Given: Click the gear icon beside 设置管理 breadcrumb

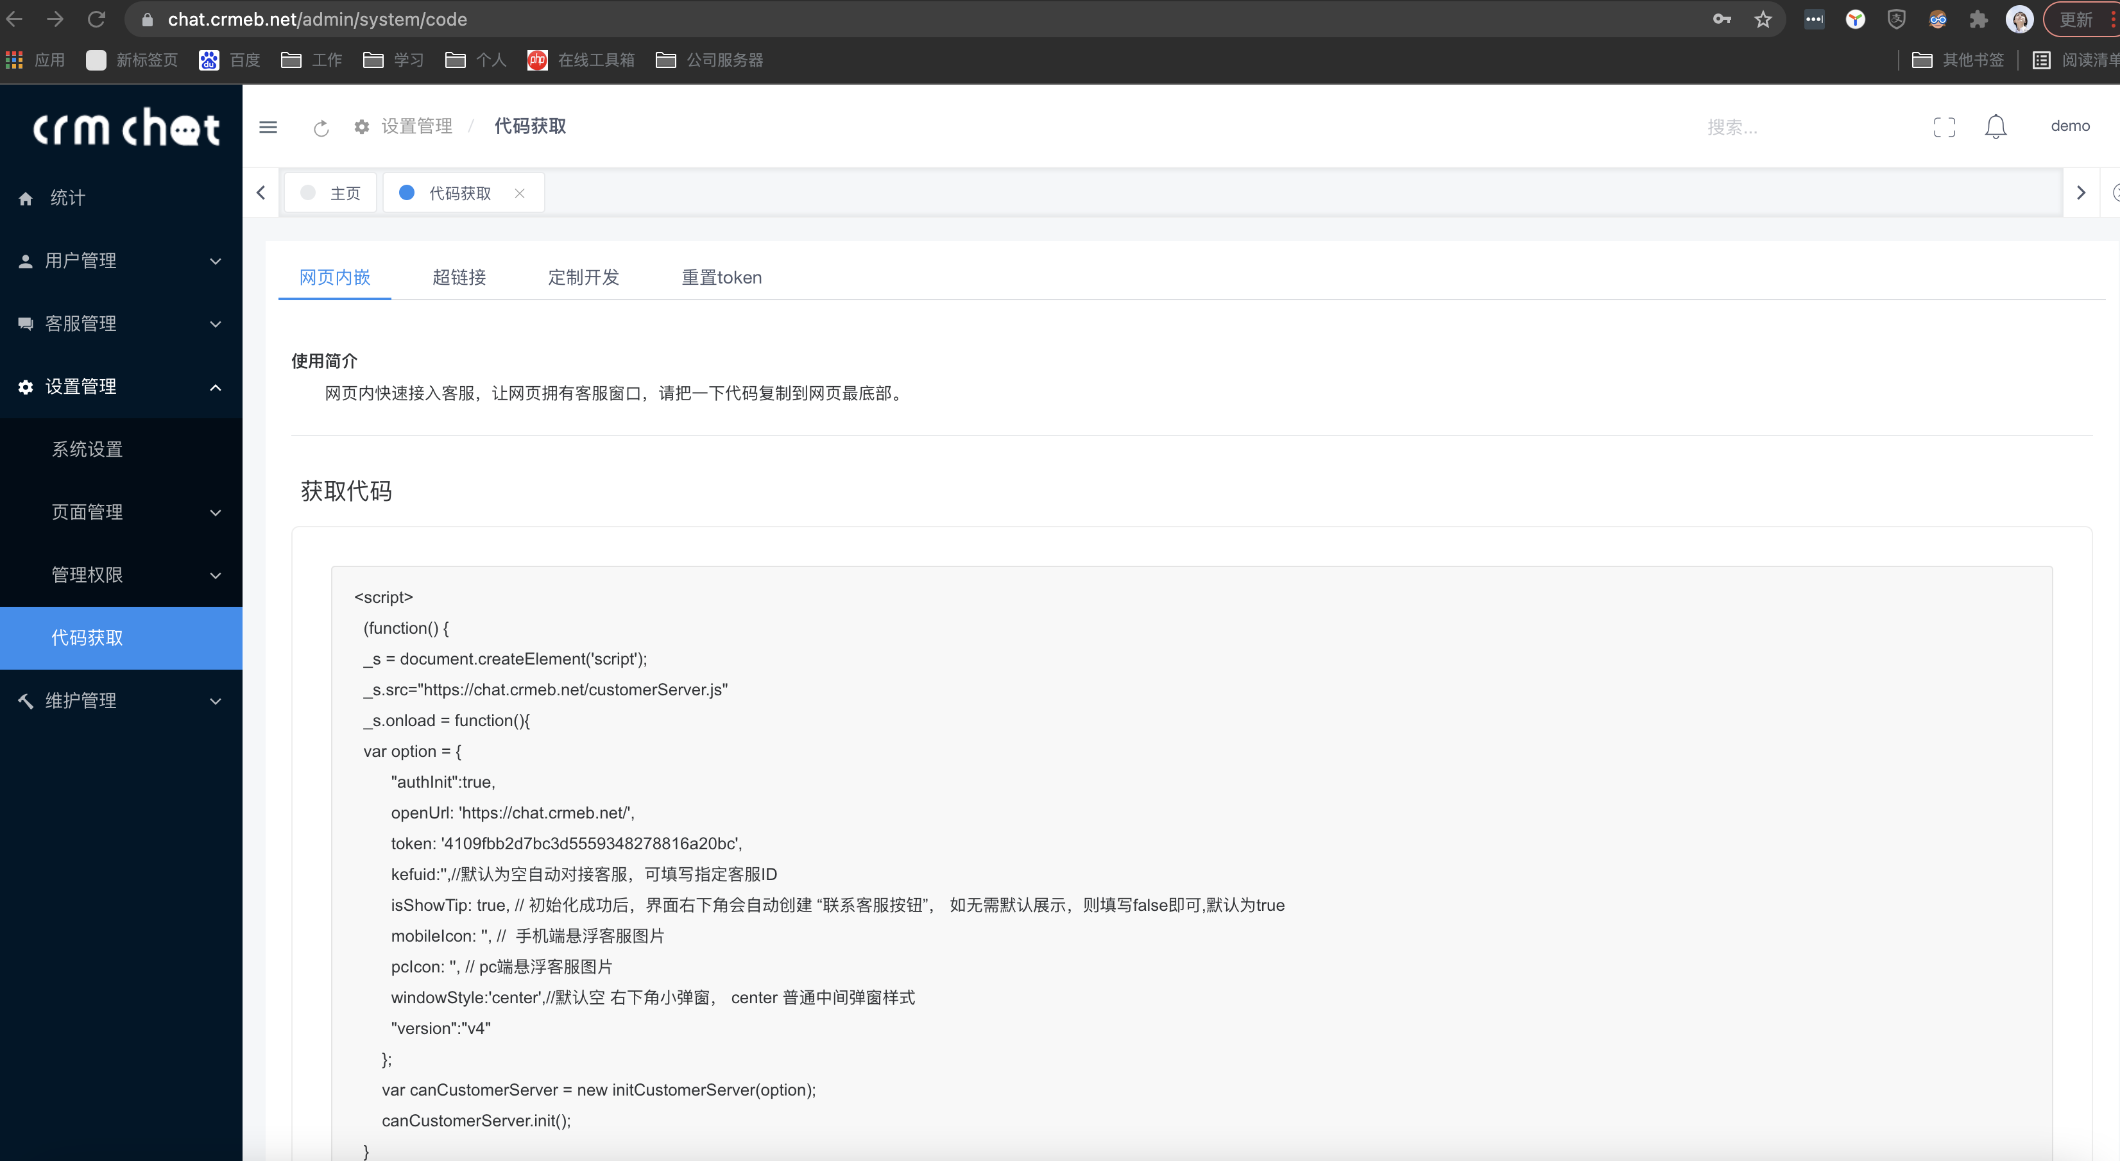Looking at the screenshot, I should click(x=361, y=127).
